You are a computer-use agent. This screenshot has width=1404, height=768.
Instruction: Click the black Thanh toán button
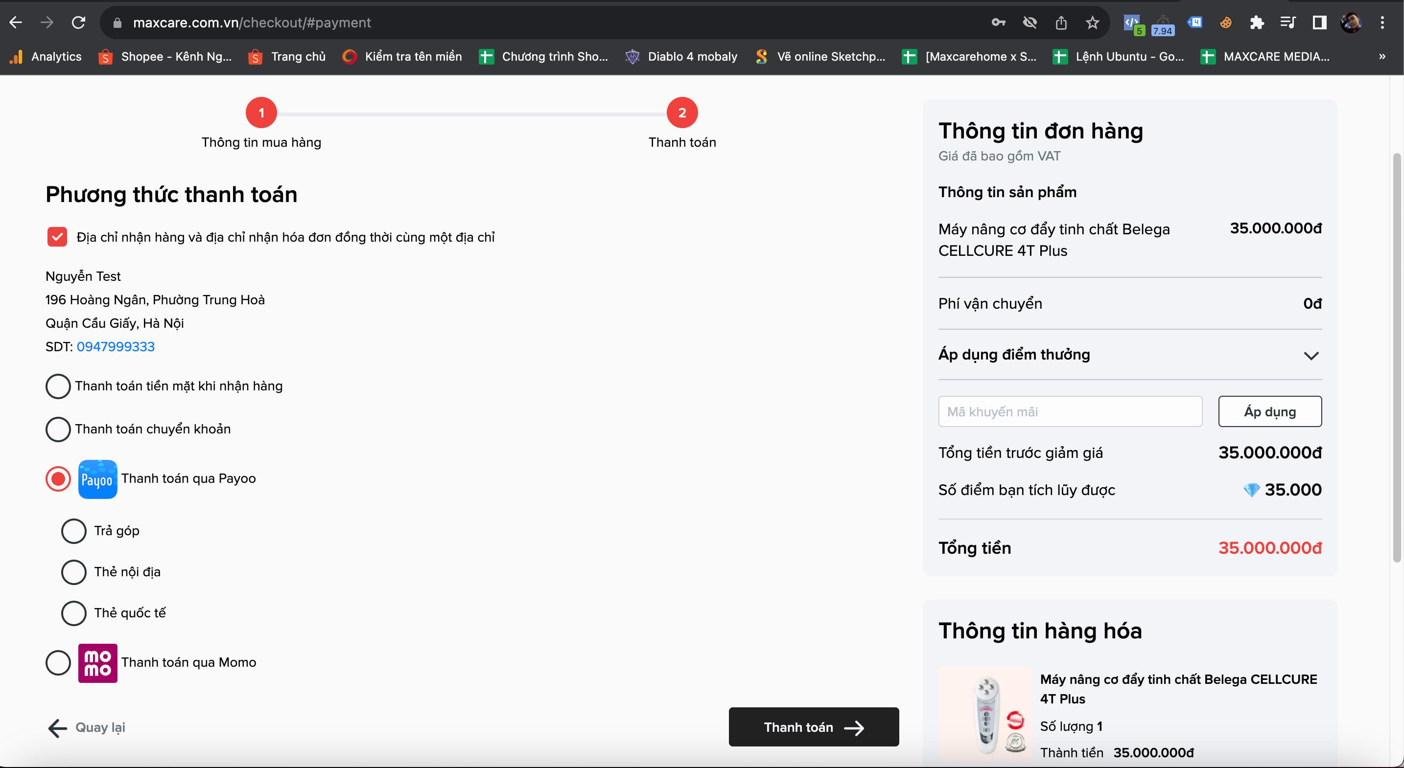pos(813,727)
